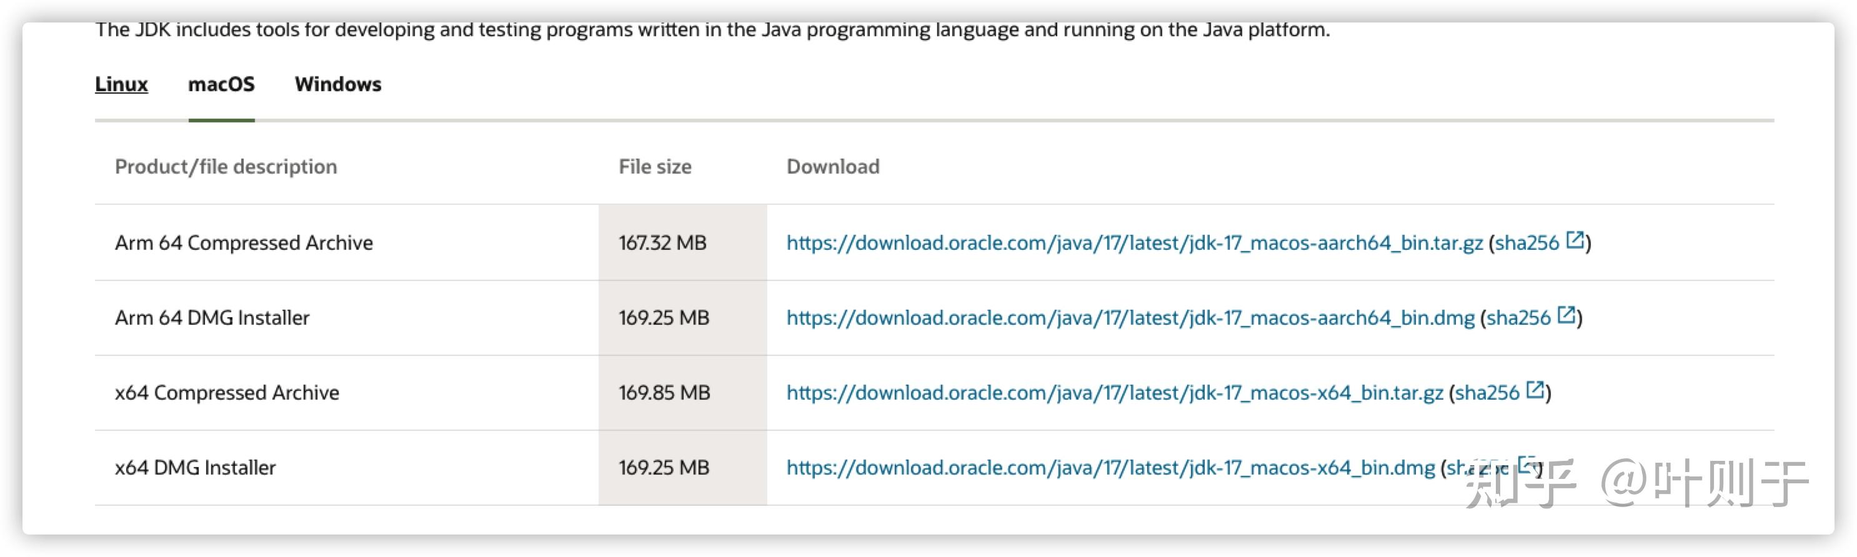Click external-link icon in x64 Compressed Archive row
1857x557 pixels.
pyautogui.click(x=1535, y=390)
